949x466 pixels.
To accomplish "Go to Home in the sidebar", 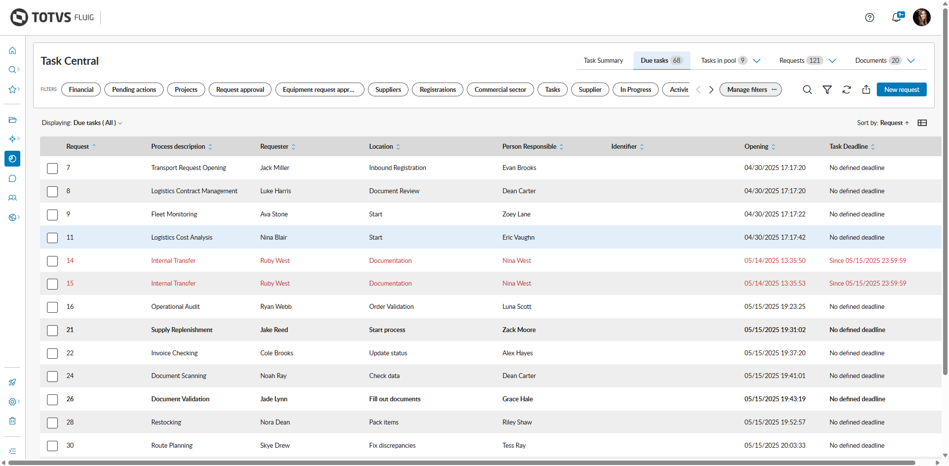I will click(x=12, y=50).
